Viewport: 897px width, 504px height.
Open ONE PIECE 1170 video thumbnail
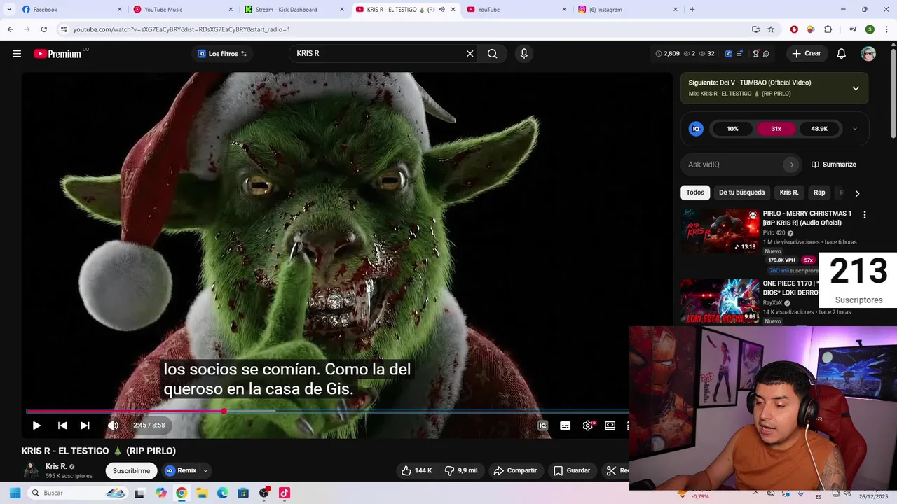coord(720,301)
